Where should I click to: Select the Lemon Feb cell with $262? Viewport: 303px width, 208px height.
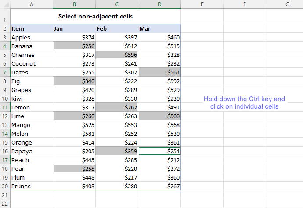[117, 107]
